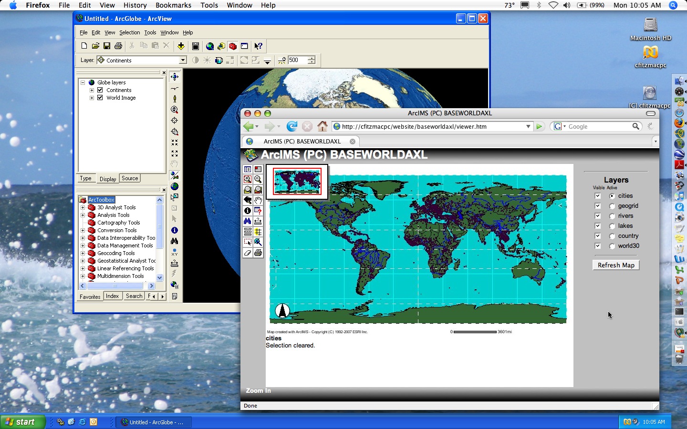Viewport: 687px width, 429px height.
Task: Make world30 the active layer
Action: (x=612, y=246)
